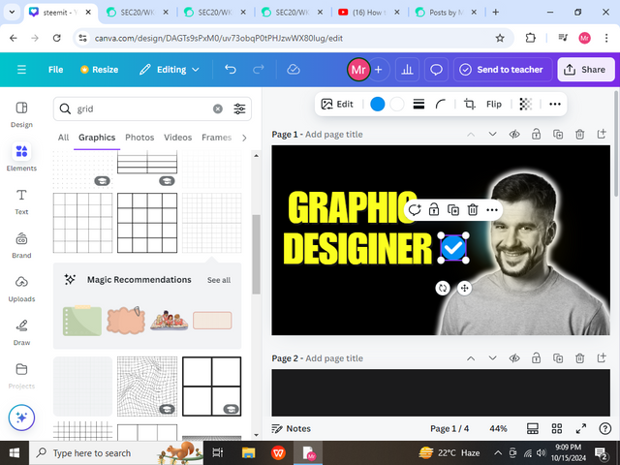Pick the white color swatch
Screen dimensions: 620x465
396,104
